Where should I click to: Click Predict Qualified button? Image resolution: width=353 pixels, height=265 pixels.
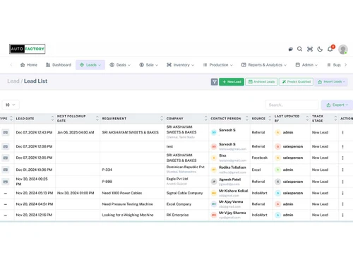[x=297, y=82]
